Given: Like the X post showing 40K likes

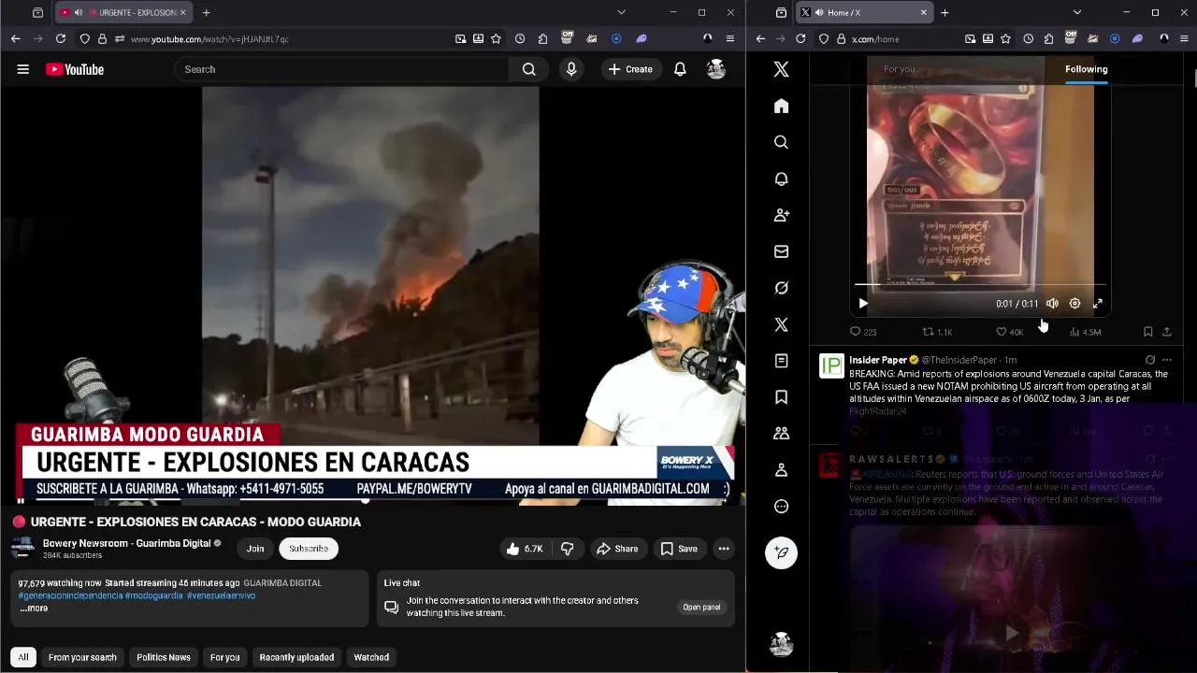Looking at the screenshot, I should 1009,332.
